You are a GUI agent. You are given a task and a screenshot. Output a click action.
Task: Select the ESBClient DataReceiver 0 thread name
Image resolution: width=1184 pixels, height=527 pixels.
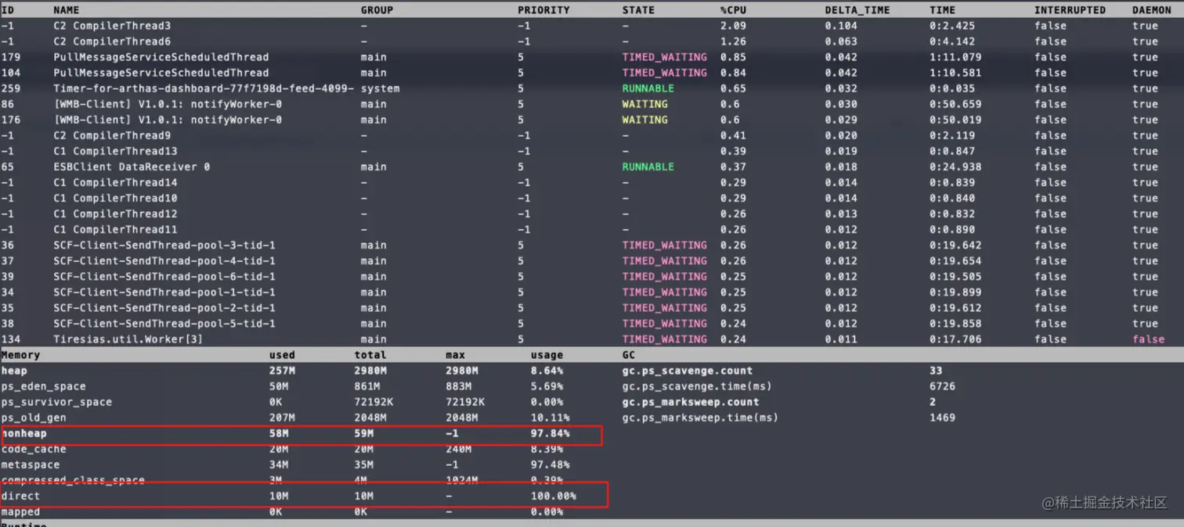pos(132,167)
